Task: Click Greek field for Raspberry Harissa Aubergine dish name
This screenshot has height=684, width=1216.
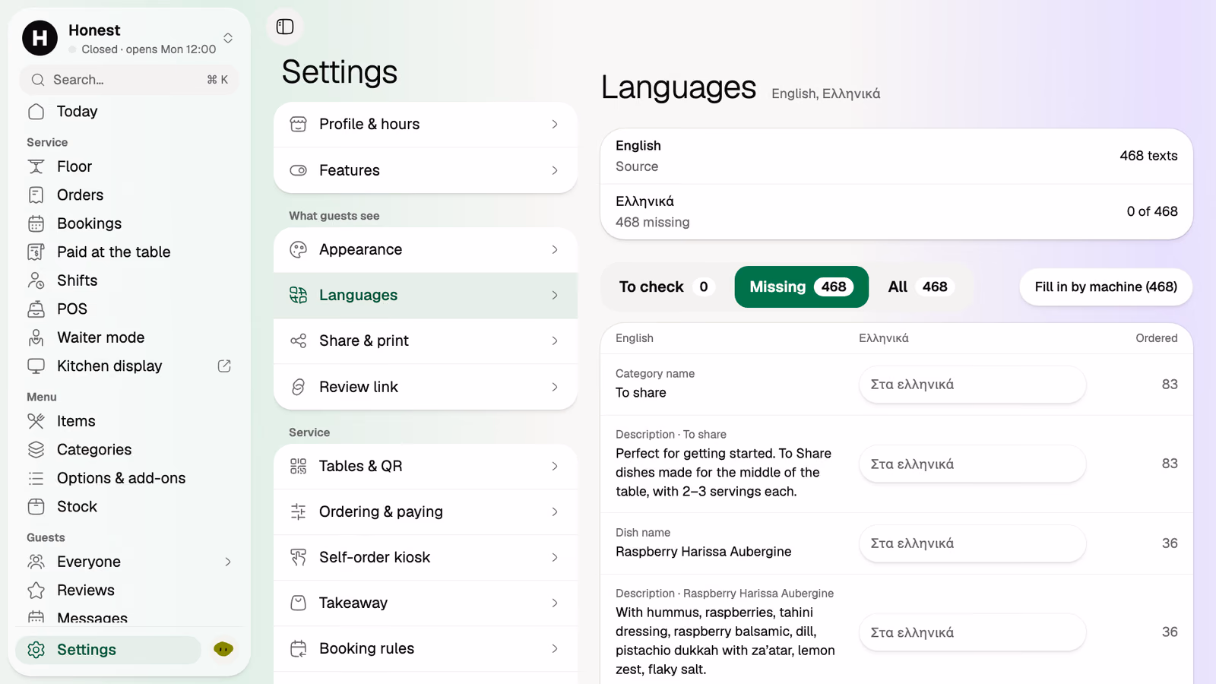Action: click(x=972, y=543)
